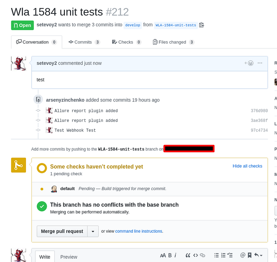The height and width of the screenshot is (262, 277).
Task: Click the header text size icon
Action: point(163,255)
